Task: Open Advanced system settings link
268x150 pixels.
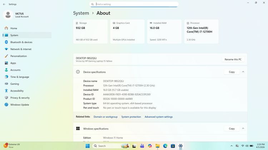Action: pos(159,117)
